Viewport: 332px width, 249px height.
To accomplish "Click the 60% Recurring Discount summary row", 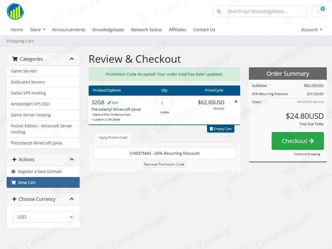I will click(x=288, y=94).
